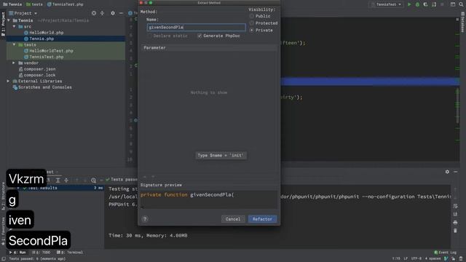Screen dimensions: 466x262
Task: Click Tennis breadcrumb in navigation bar
Action: click(x=12, y=4)
